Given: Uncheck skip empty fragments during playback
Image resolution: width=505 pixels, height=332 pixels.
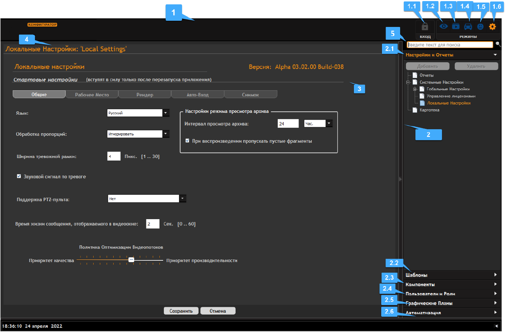Looking at the screenshot, I should tap(188, 141).
